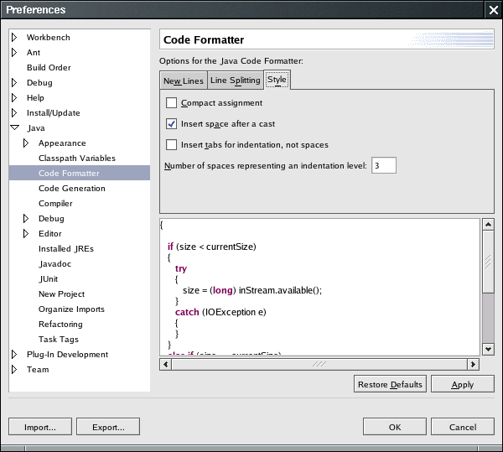Open the Line Splitting tab
503x452 pixels.
coord(236,81)
